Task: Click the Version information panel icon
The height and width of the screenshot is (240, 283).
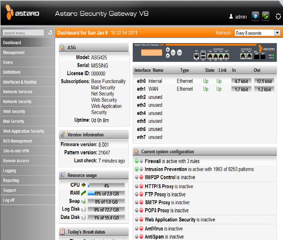Action: 62,135
